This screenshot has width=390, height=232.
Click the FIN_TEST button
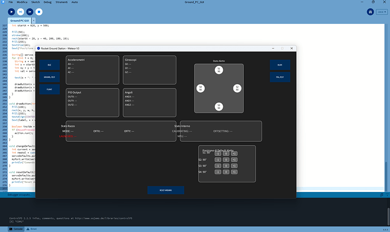pos(280,77)
